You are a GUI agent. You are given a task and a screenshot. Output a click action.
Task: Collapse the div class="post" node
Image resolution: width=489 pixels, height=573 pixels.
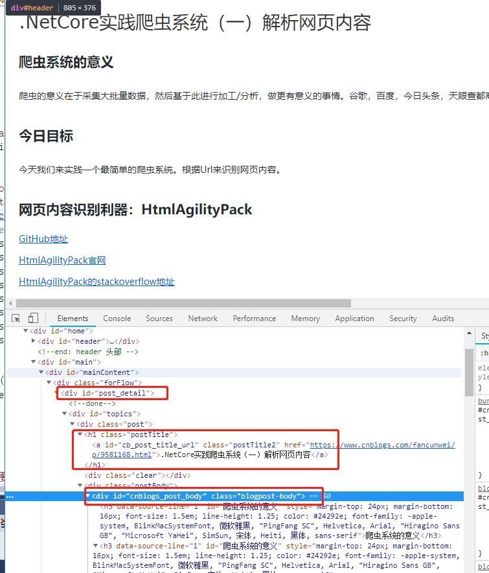73,424
